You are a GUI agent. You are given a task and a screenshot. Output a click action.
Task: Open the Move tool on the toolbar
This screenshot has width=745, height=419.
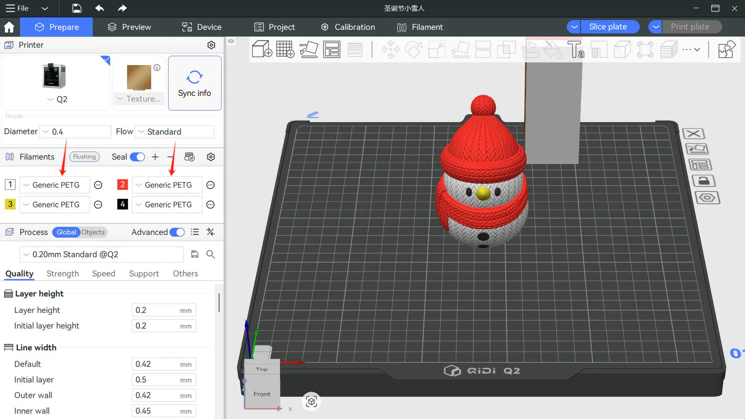click(390, 49)
